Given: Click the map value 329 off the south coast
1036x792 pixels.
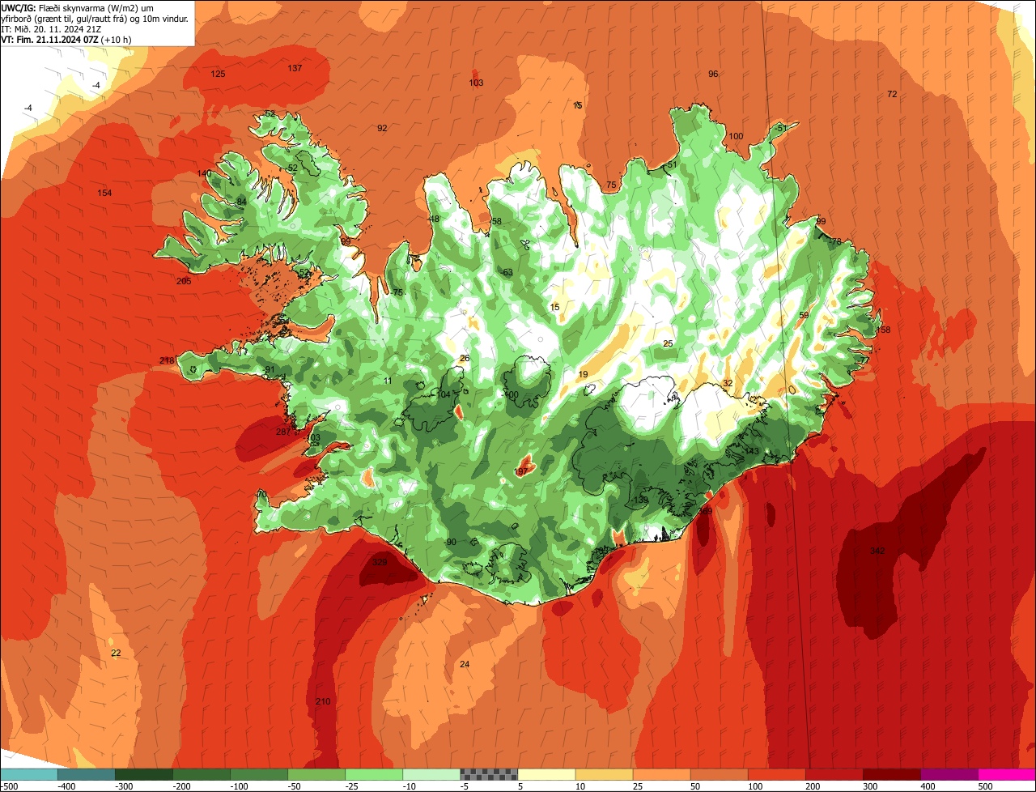Looking at the screenshot, I should 379,562.
